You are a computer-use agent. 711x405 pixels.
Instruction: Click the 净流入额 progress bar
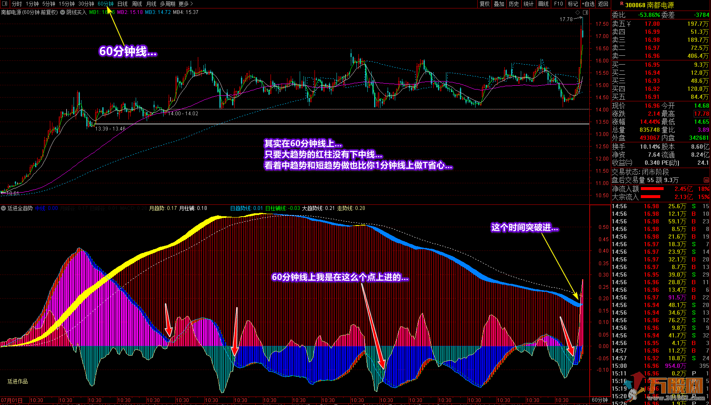click(652, 189)
